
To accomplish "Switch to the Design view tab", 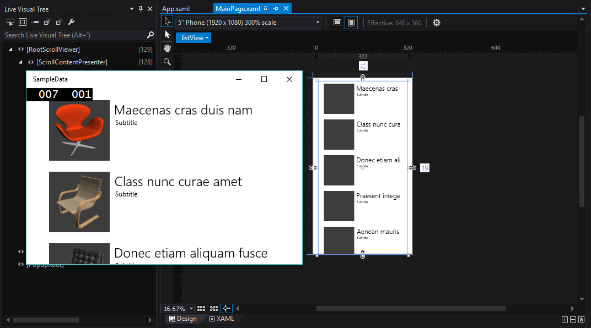I will (x=183, y=319).
